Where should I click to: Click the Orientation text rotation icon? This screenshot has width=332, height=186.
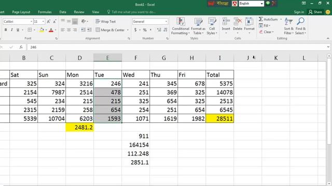pyautogui.click(x=84, y=21)
